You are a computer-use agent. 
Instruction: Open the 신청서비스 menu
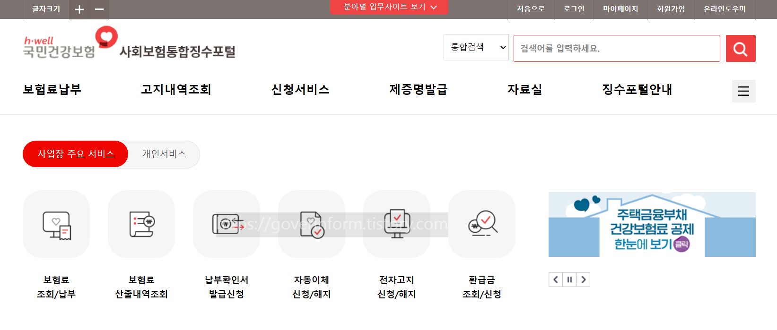click(300, 89)
